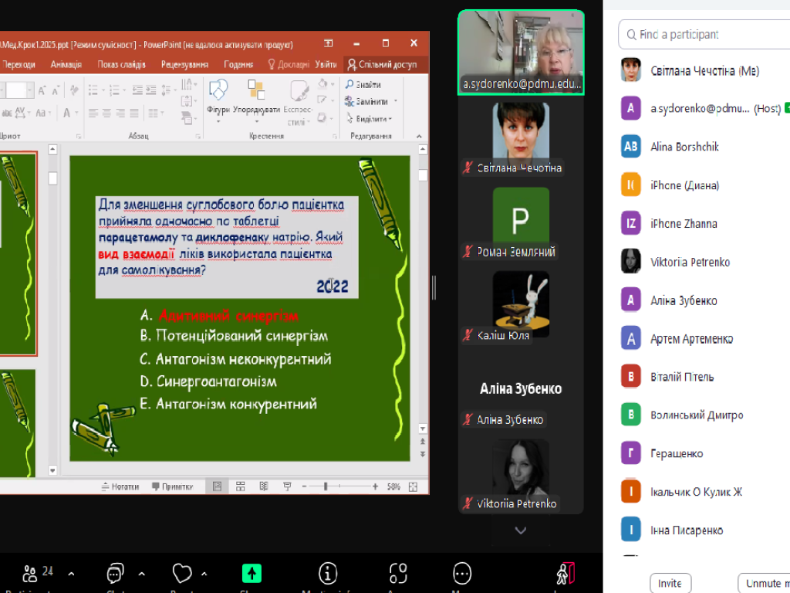
Task: Click the Докладні tell-me box
Action: 289,65
